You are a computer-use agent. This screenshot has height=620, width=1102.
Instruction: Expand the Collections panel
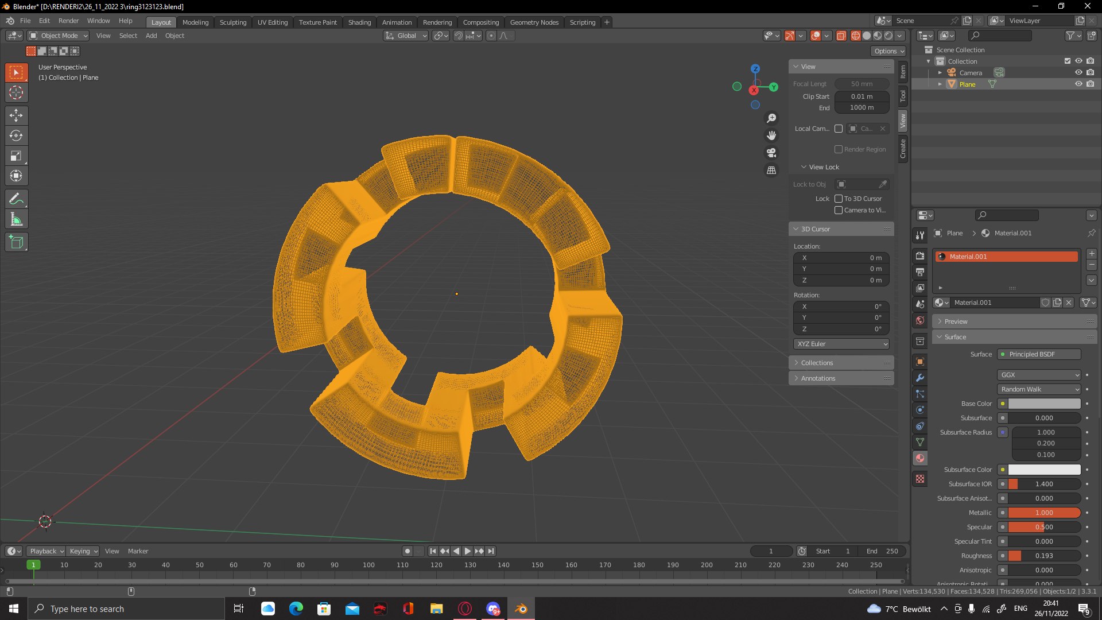841,363
